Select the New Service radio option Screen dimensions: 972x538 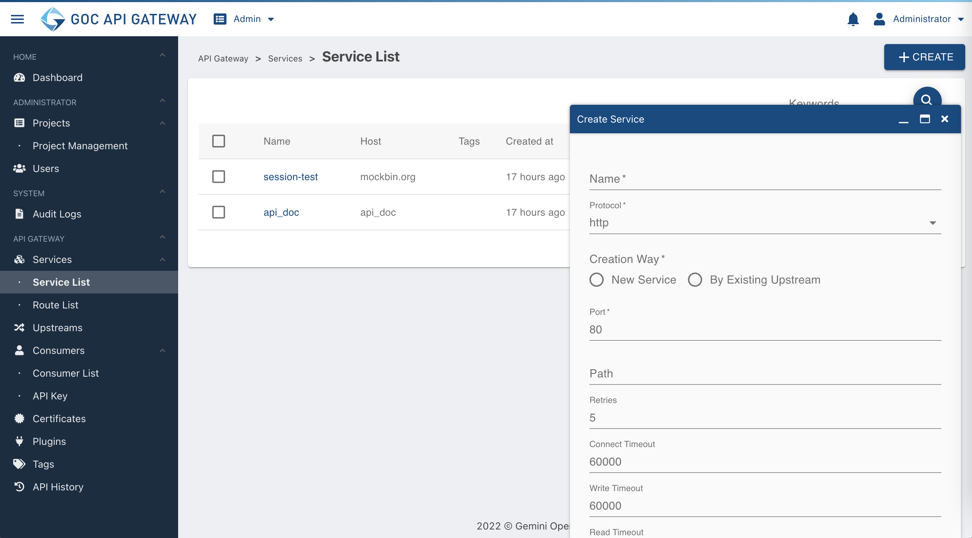(597, 280)
